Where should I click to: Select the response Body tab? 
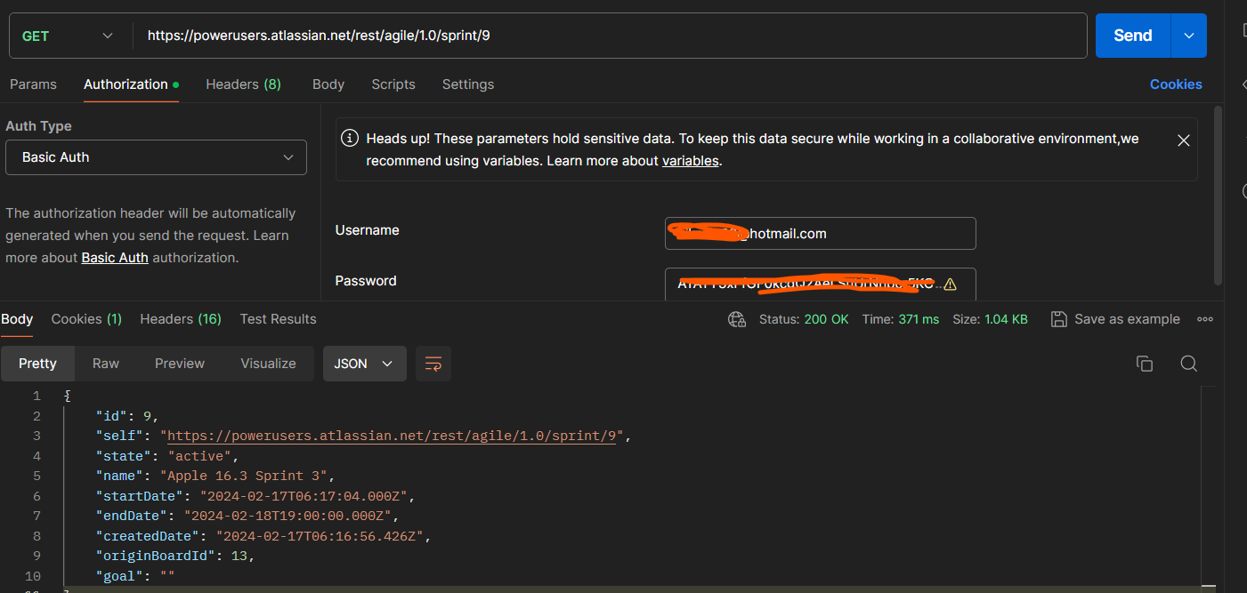17,319
